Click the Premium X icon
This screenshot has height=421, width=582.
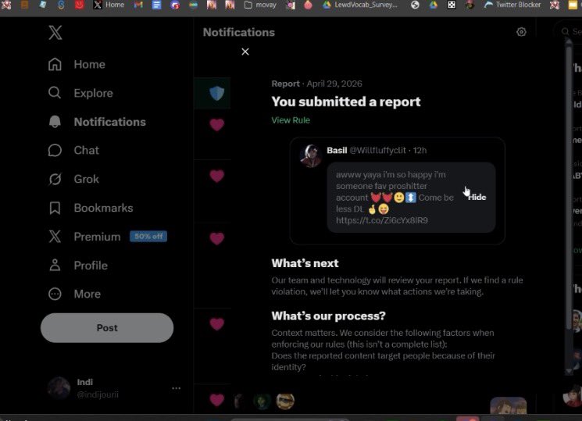(x=55, y=237)
